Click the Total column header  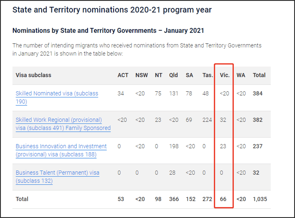point(259,75)
